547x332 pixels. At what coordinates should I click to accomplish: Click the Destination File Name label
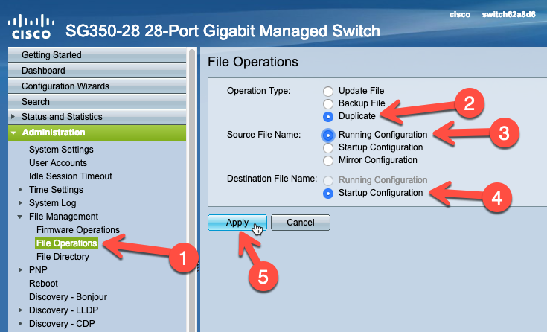(272, 179)
